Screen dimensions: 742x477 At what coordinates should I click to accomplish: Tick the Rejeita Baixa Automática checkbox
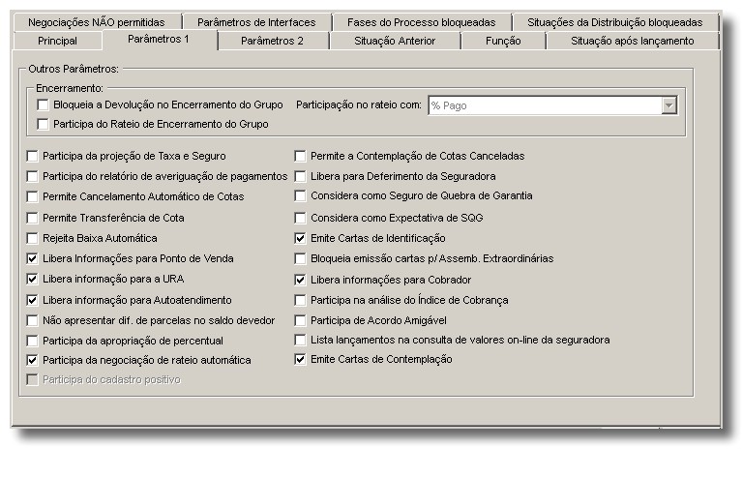(32, 238)
